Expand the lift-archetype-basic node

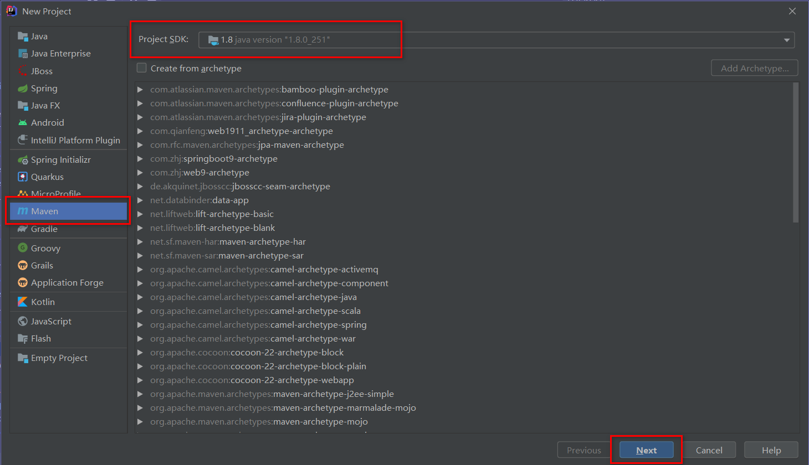coord(140,214)
